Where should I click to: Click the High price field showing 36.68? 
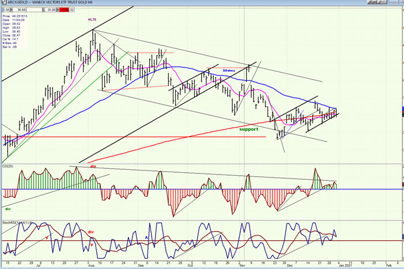(23, 10)
